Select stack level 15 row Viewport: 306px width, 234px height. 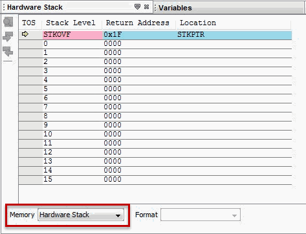coord(155,180)
